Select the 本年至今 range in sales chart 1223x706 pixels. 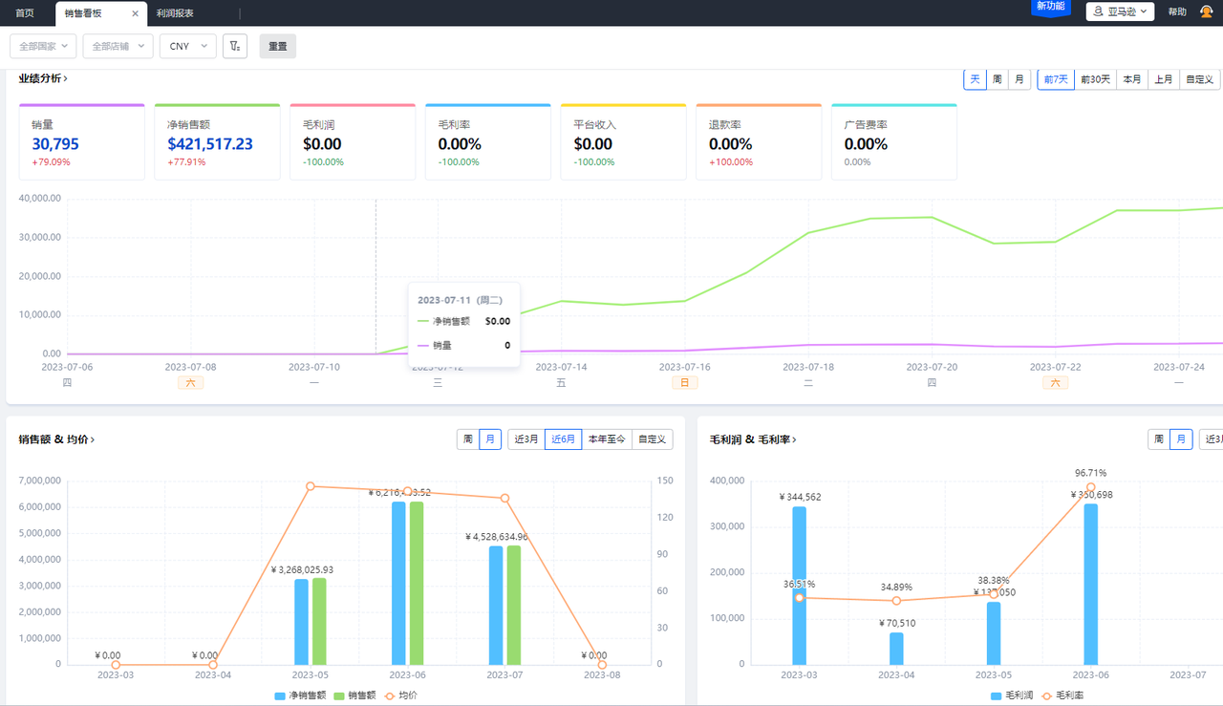point(607,439)
